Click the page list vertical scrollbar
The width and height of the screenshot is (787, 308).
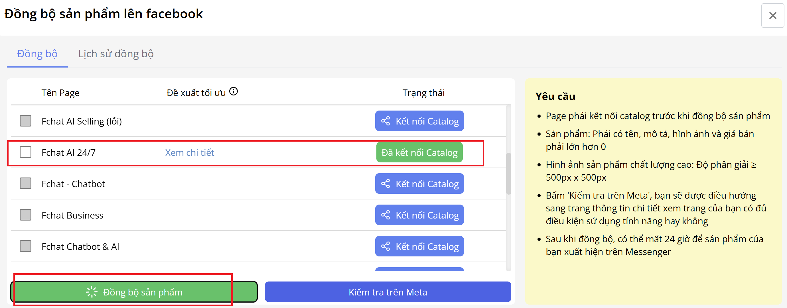tap(508, 174)
